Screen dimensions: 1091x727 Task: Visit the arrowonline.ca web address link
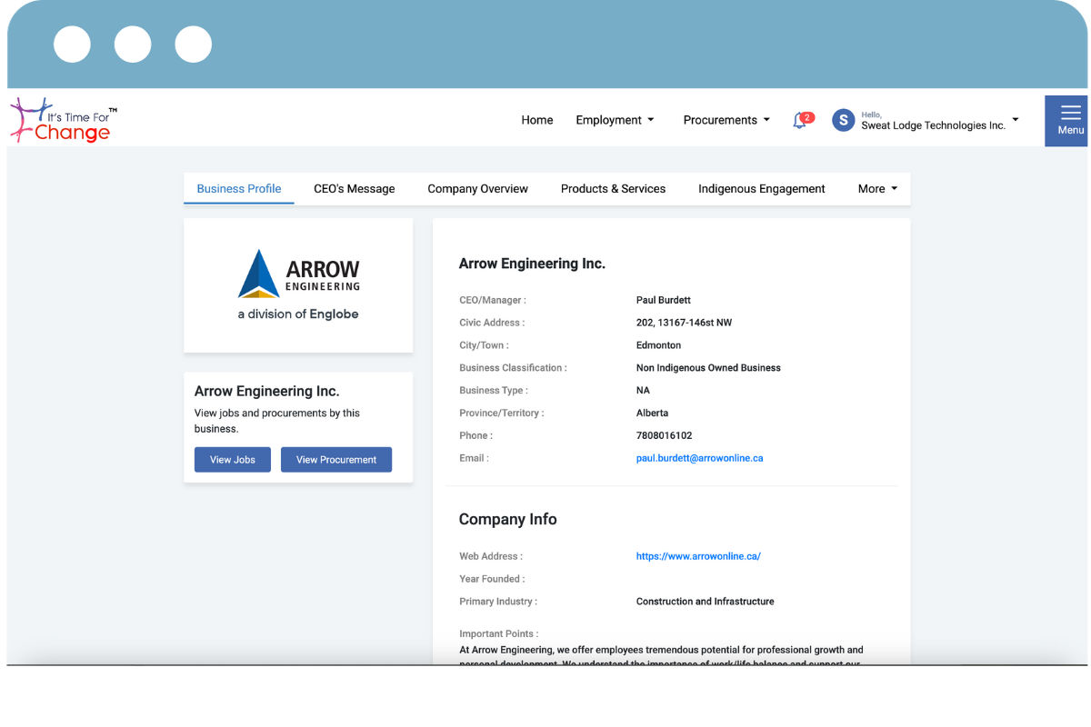[698, 556]
